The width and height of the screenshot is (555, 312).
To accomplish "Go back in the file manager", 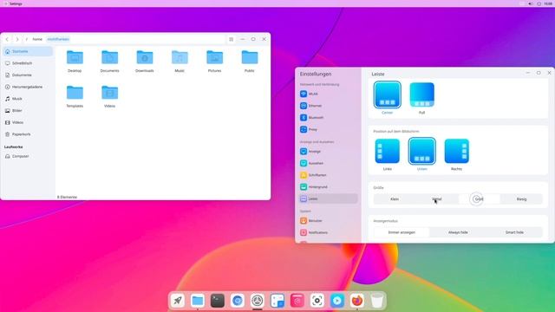I will tap(7, 39).
